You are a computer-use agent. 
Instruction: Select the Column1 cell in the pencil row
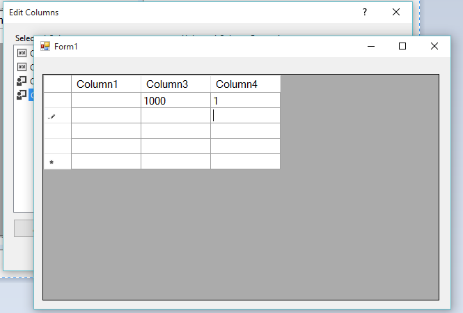(x=106, y=116)
